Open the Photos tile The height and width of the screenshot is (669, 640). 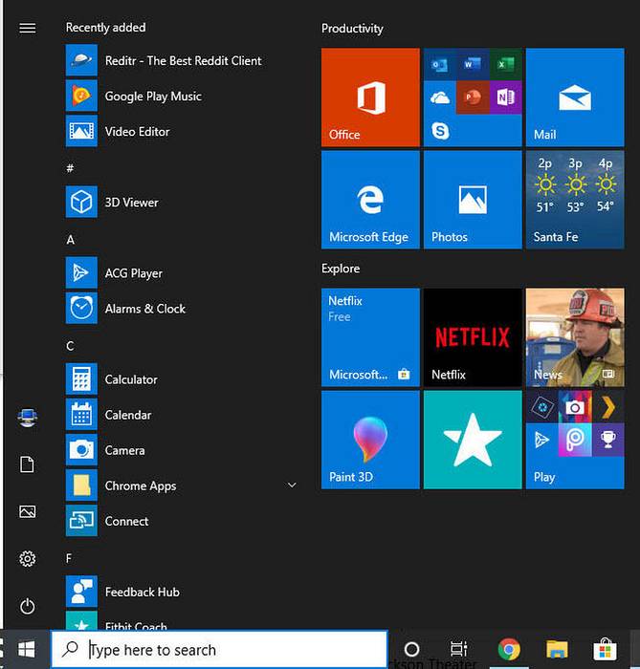473,199
